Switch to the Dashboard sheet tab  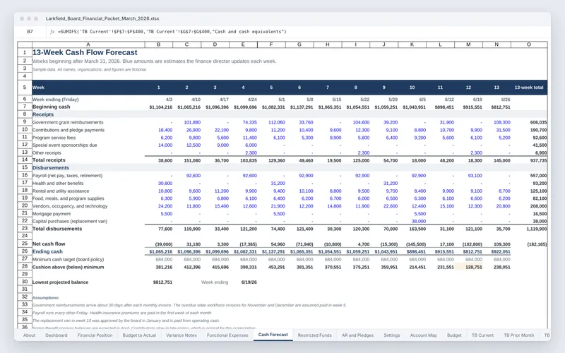pos(56,335)
